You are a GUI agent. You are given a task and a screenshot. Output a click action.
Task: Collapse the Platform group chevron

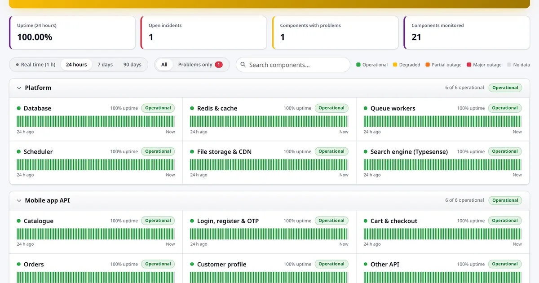(x=19, y=88)
